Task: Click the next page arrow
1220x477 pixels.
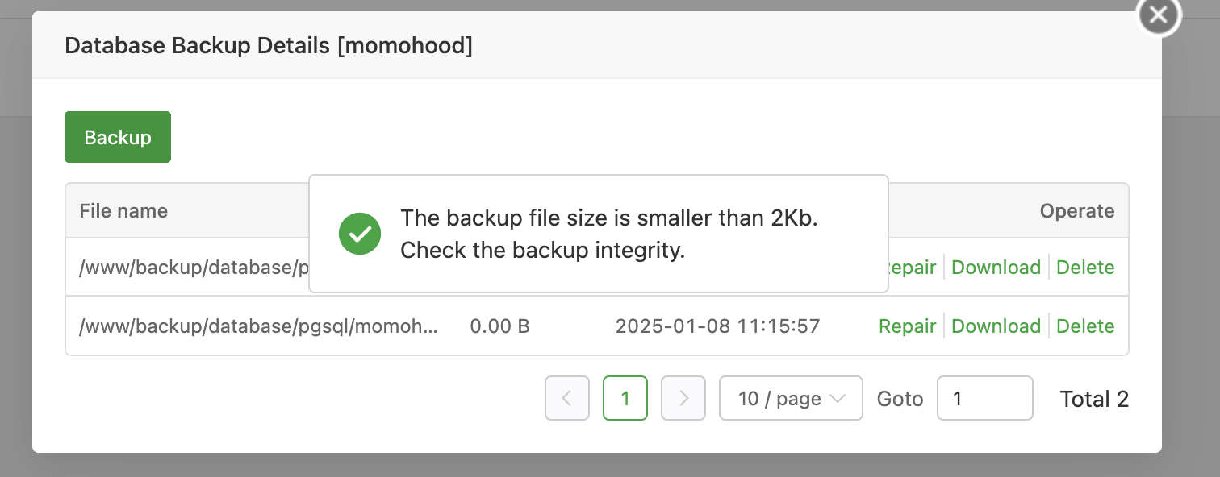Action: point(683,398)
